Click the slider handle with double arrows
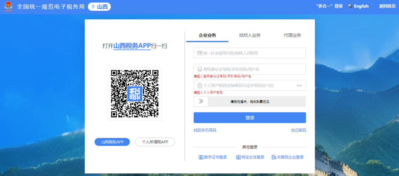This screenshot has height=176, width=399. tap(201, 101)
